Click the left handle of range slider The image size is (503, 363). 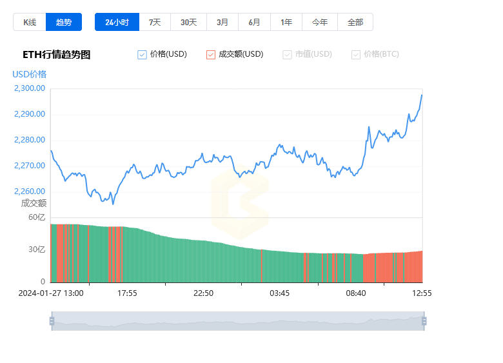tap(52, 321)
